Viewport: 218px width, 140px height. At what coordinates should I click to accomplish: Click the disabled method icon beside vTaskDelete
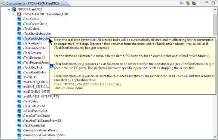click(19, 29)
